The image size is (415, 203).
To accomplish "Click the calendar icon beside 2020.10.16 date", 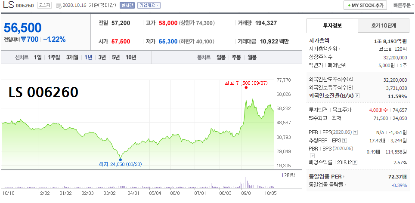I will (59, 6).
